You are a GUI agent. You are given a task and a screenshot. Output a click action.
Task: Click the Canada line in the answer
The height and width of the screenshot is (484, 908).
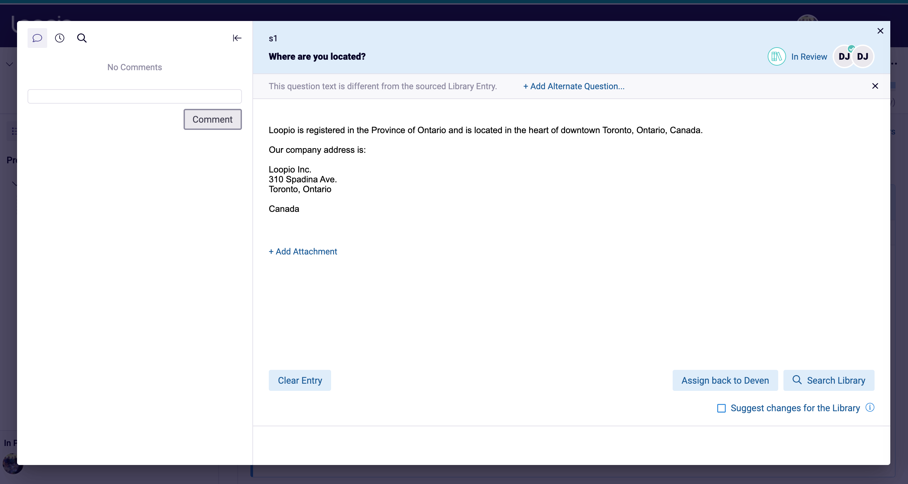284,209
